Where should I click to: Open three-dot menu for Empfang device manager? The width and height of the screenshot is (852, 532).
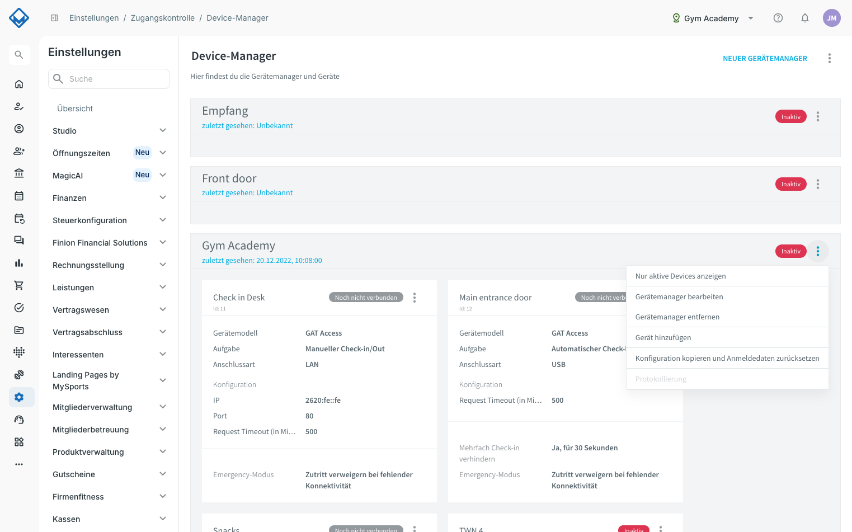(x=818, y=116)
